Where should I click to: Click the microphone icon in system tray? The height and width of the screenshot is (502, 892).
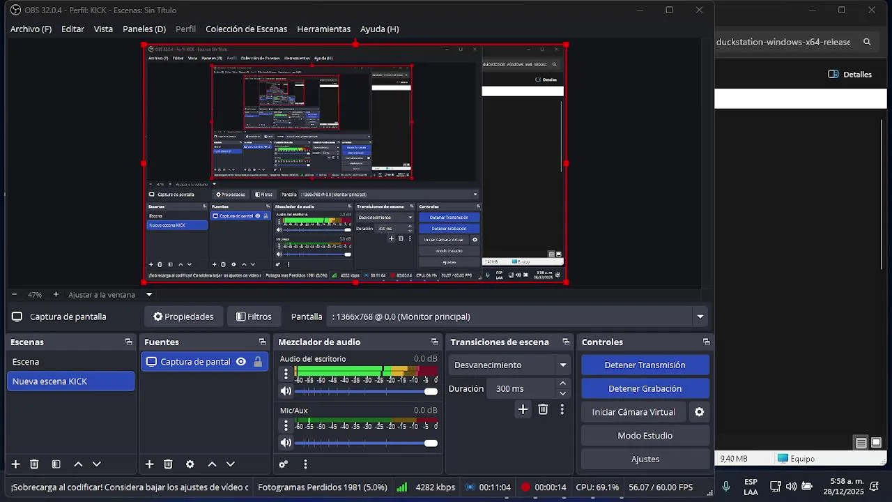click(726, 486)
